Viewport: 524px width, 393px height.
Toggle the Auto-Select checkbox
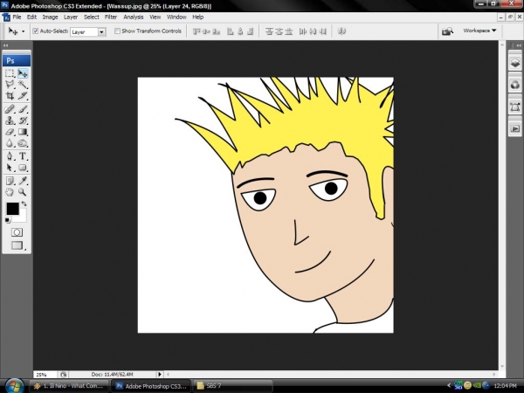tap(36, 31)
